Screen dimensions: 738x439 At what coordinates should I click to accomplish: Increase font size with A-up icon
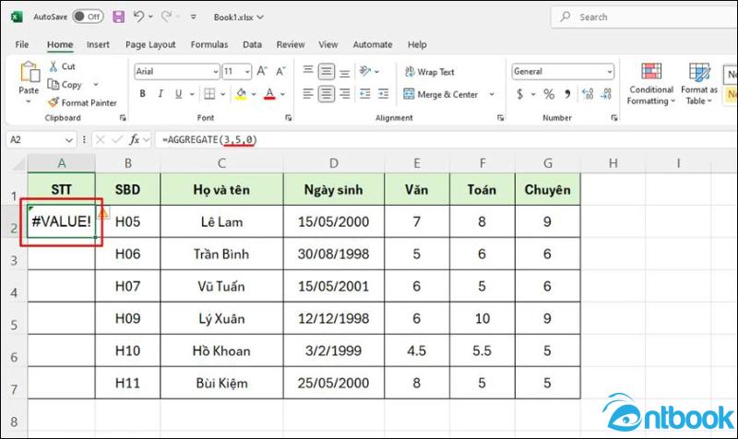point(262,72)
